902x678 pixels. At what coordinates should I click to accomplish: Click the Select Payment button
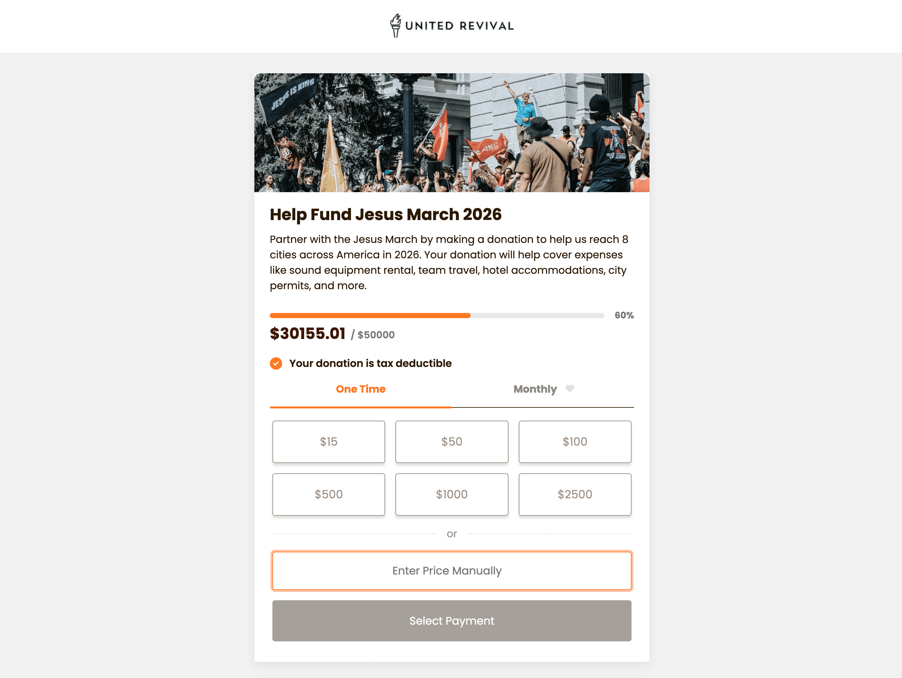coord(451,620)
